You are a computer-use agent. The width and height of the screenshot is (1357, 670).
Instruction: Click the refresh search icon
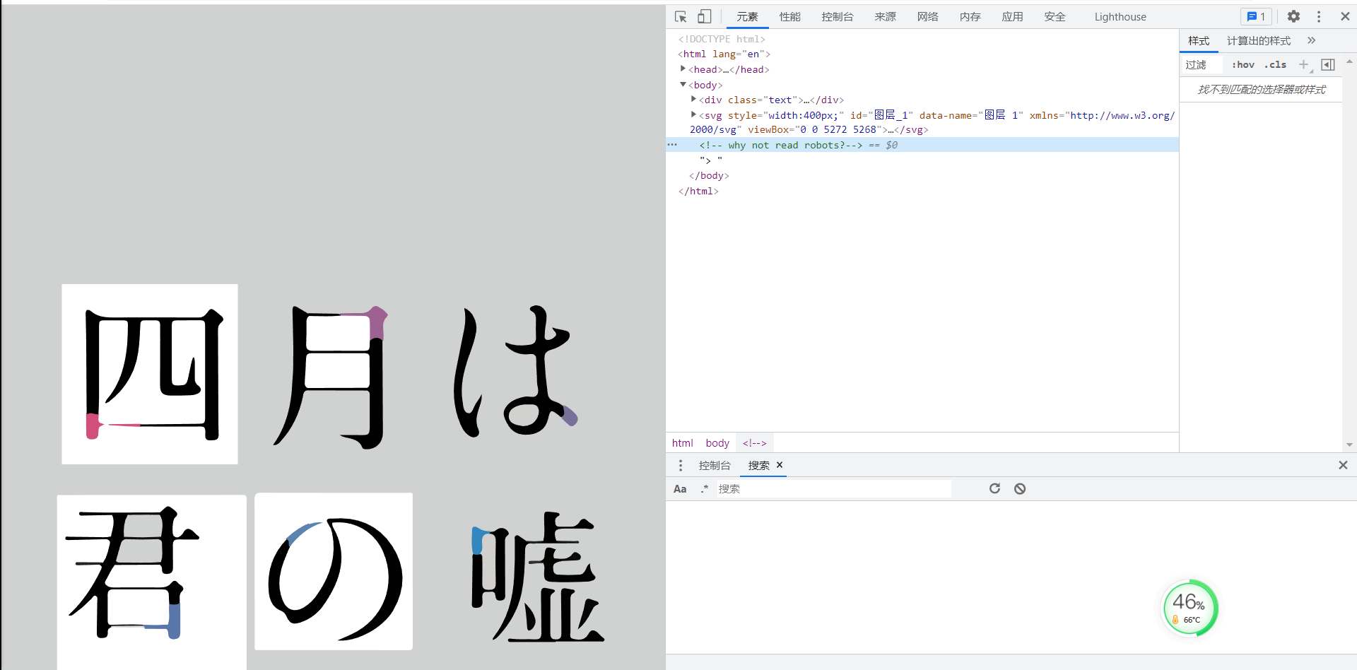[x=994, y=488]
